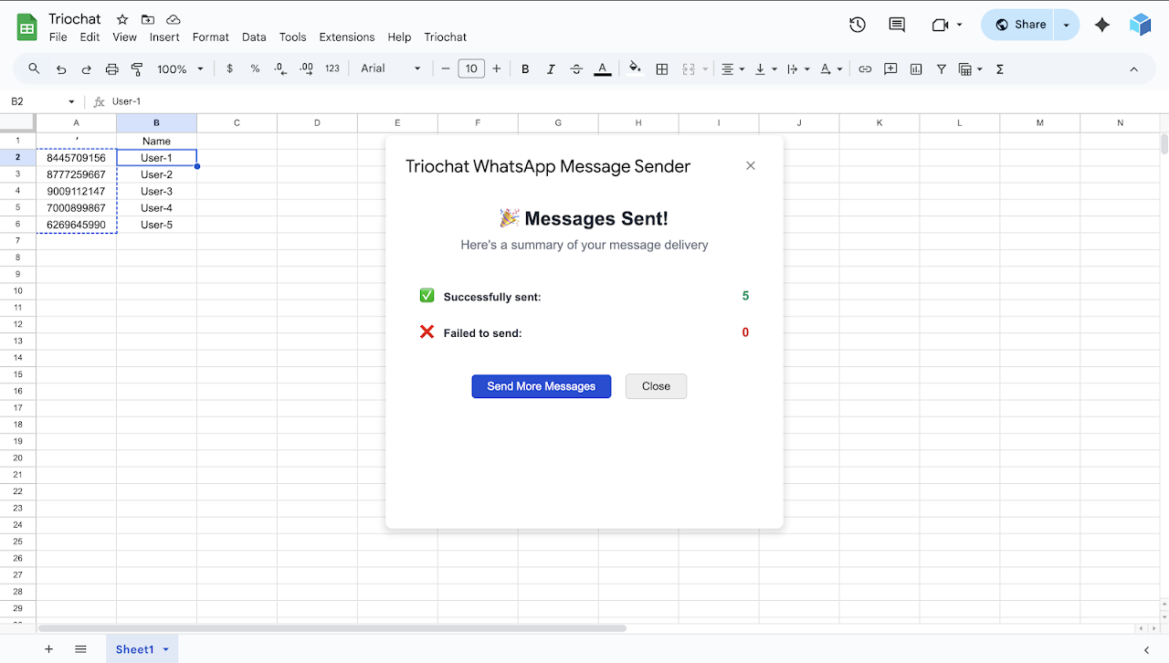The height and width of the screenshot is (663, 1169).
Task: Open the zoom 100% dropdown
Action: tap(180, 68)
